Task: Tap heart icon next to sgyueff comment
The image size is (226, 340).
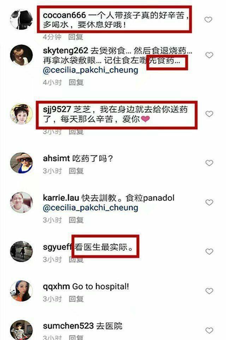Action: click(209, 251)
